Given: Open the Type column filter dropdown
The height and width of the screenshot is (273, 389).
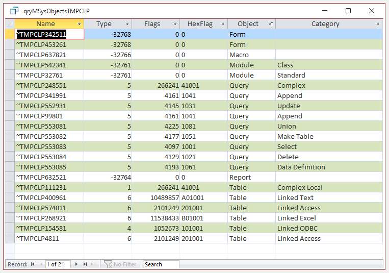Looking at the screenshot, I should tap(127, 24).
